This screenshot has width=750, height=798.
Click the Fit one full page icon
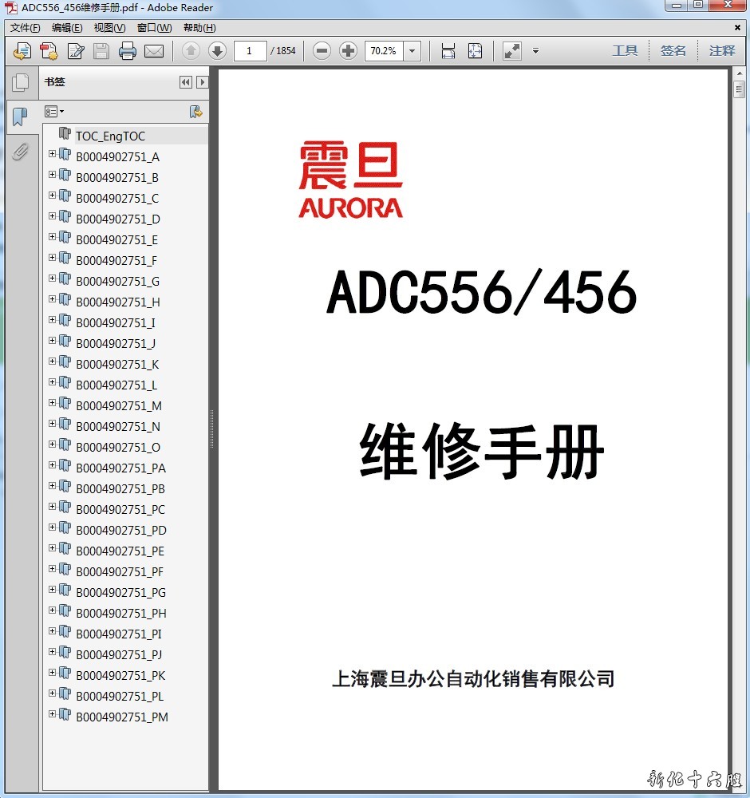pos(475,51)
